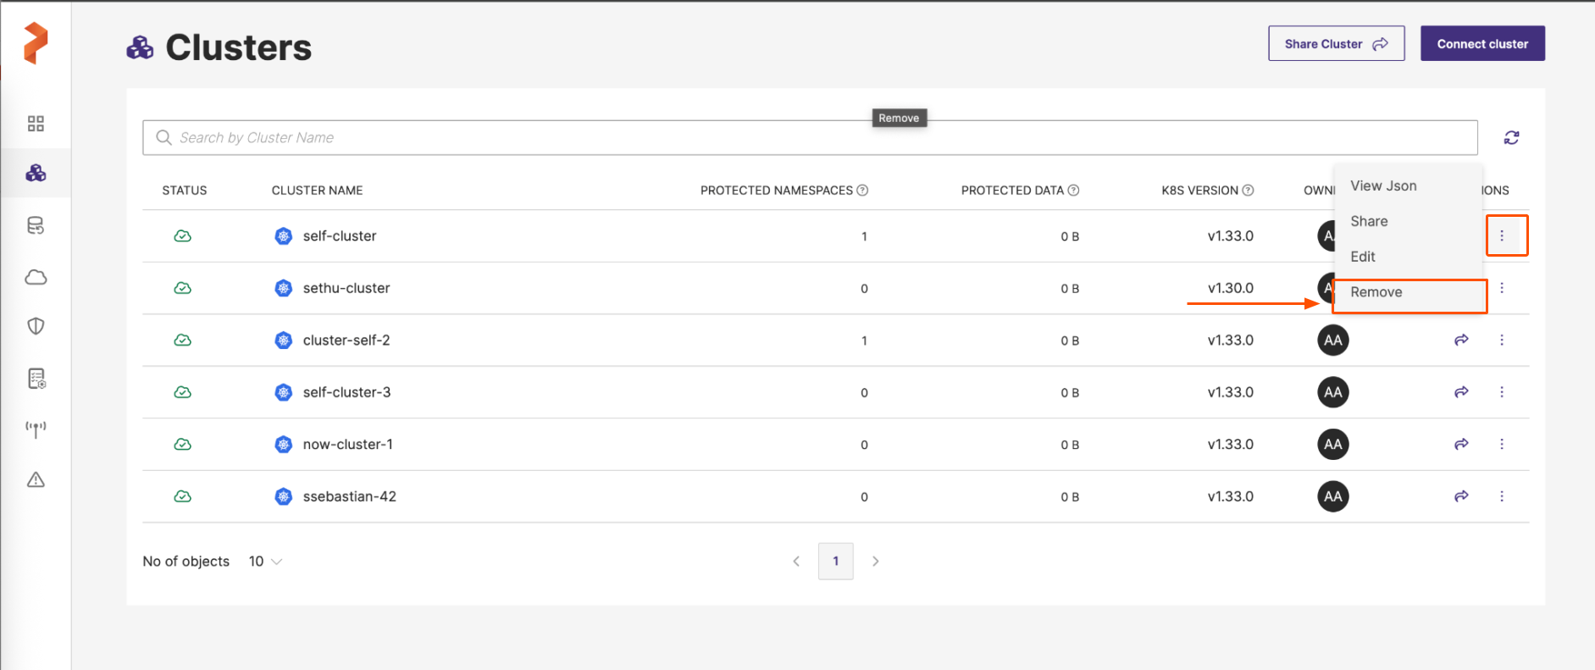Click the Share Cluster button
The height and width of the screenshot is (670, 1595).
(1336, 44)
